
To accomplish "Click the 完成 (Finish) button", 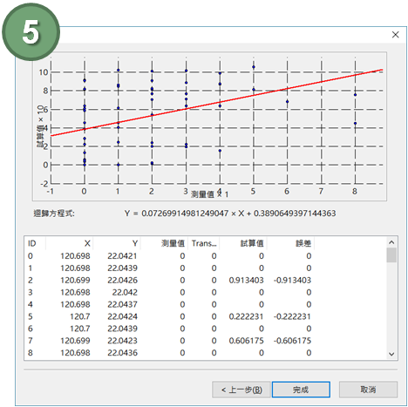I will coord(301,390).
